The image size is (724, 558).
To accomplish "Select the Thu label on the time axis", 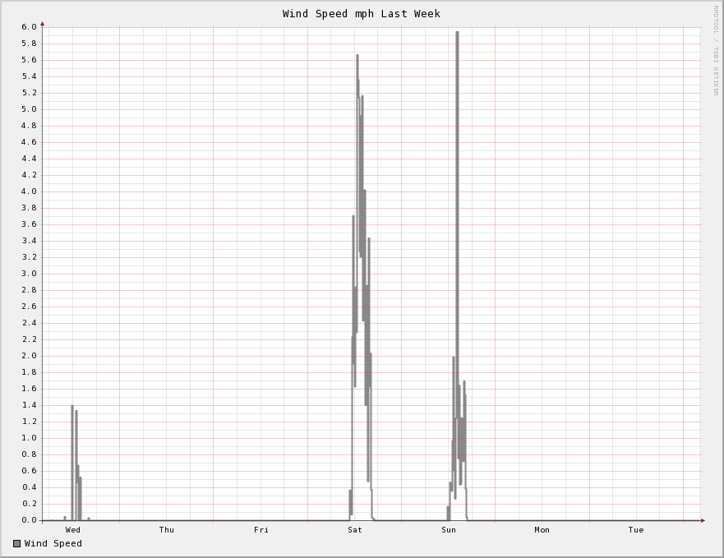I will pos(167,530).
